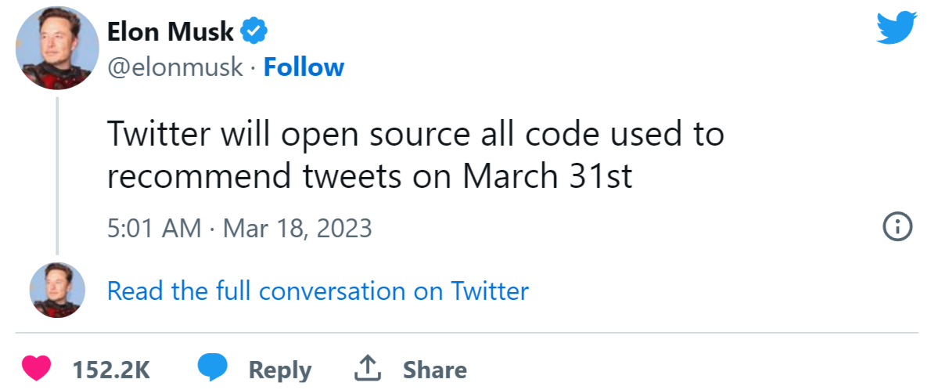The image size is (931, 390).
Task: Click the @elonmusk handle
Action: (x=174, y=67)
